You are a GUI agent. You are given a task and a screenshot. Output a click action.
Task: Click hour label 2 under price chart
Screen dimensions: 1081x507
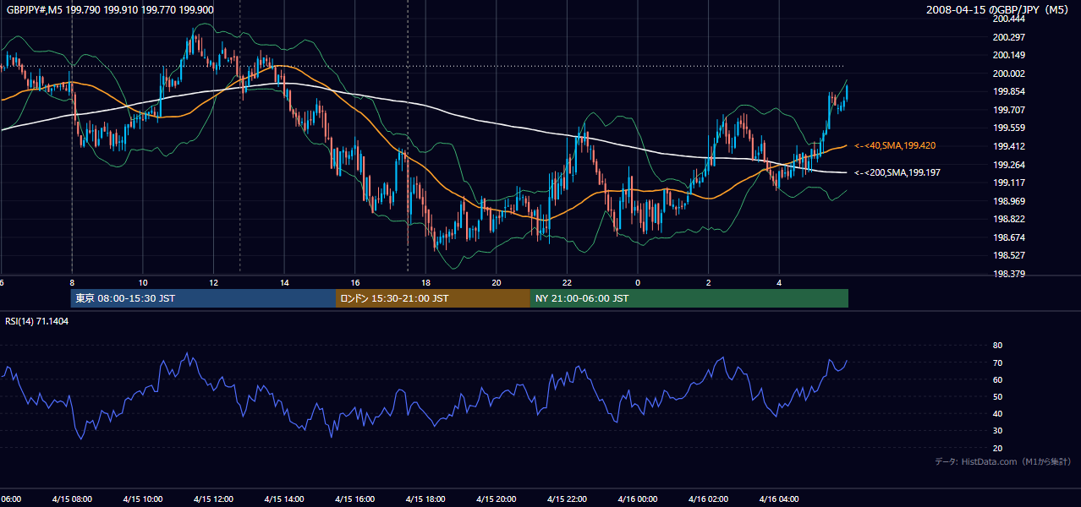click(708, 282)
